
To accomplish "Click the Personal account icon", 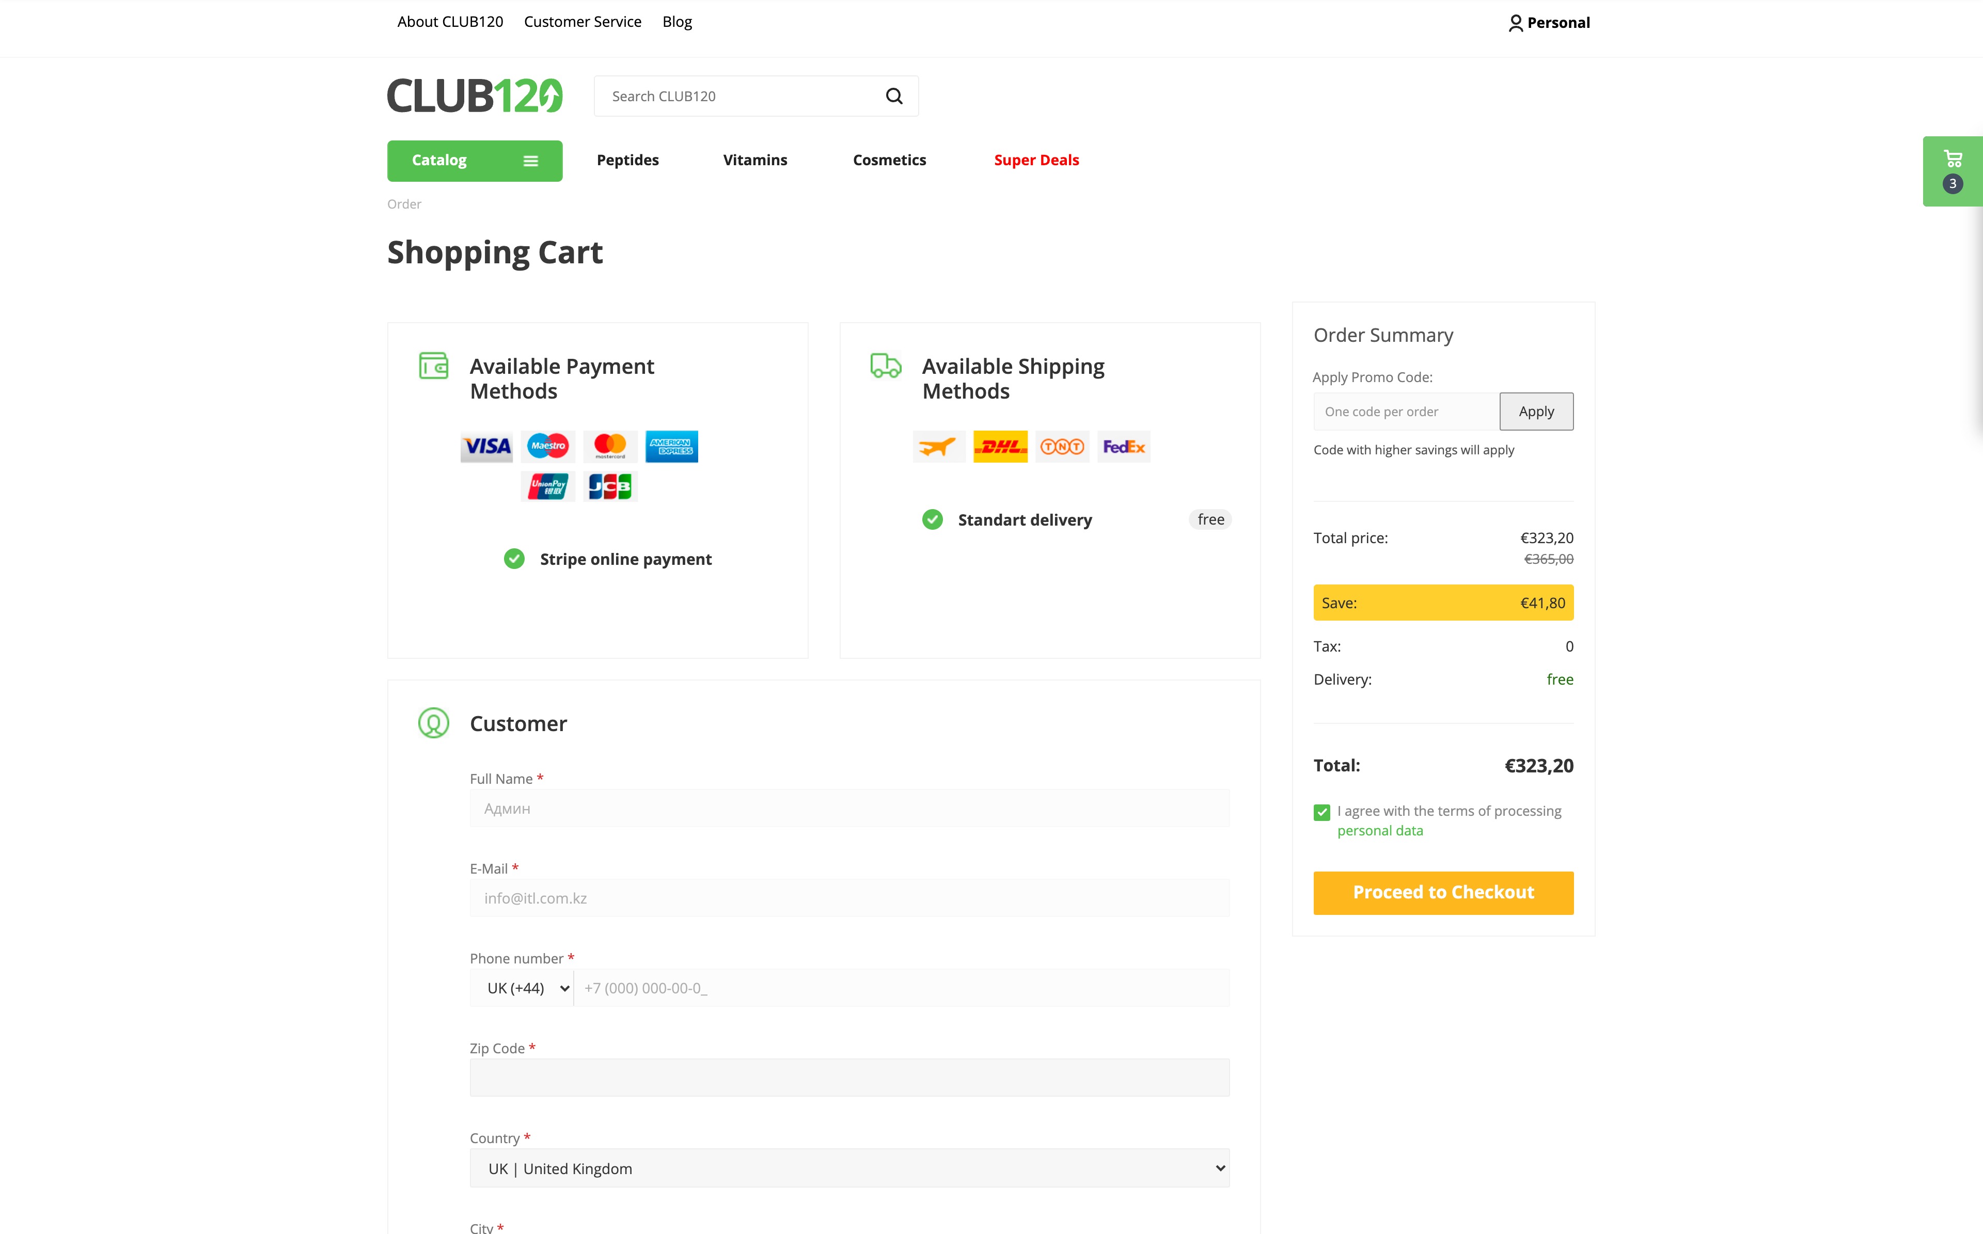I will (x=1516, y=23).
